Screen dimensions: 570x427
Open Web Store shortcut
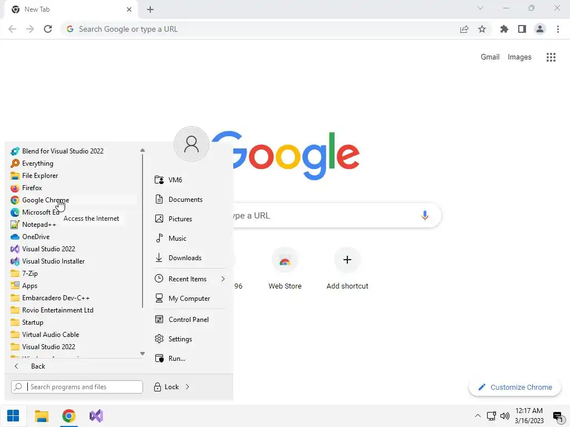click(285, 269)
